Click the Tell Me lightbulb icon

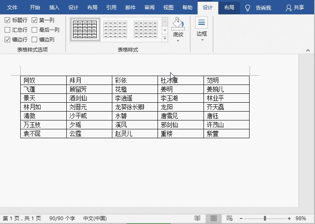pos(247,8)
